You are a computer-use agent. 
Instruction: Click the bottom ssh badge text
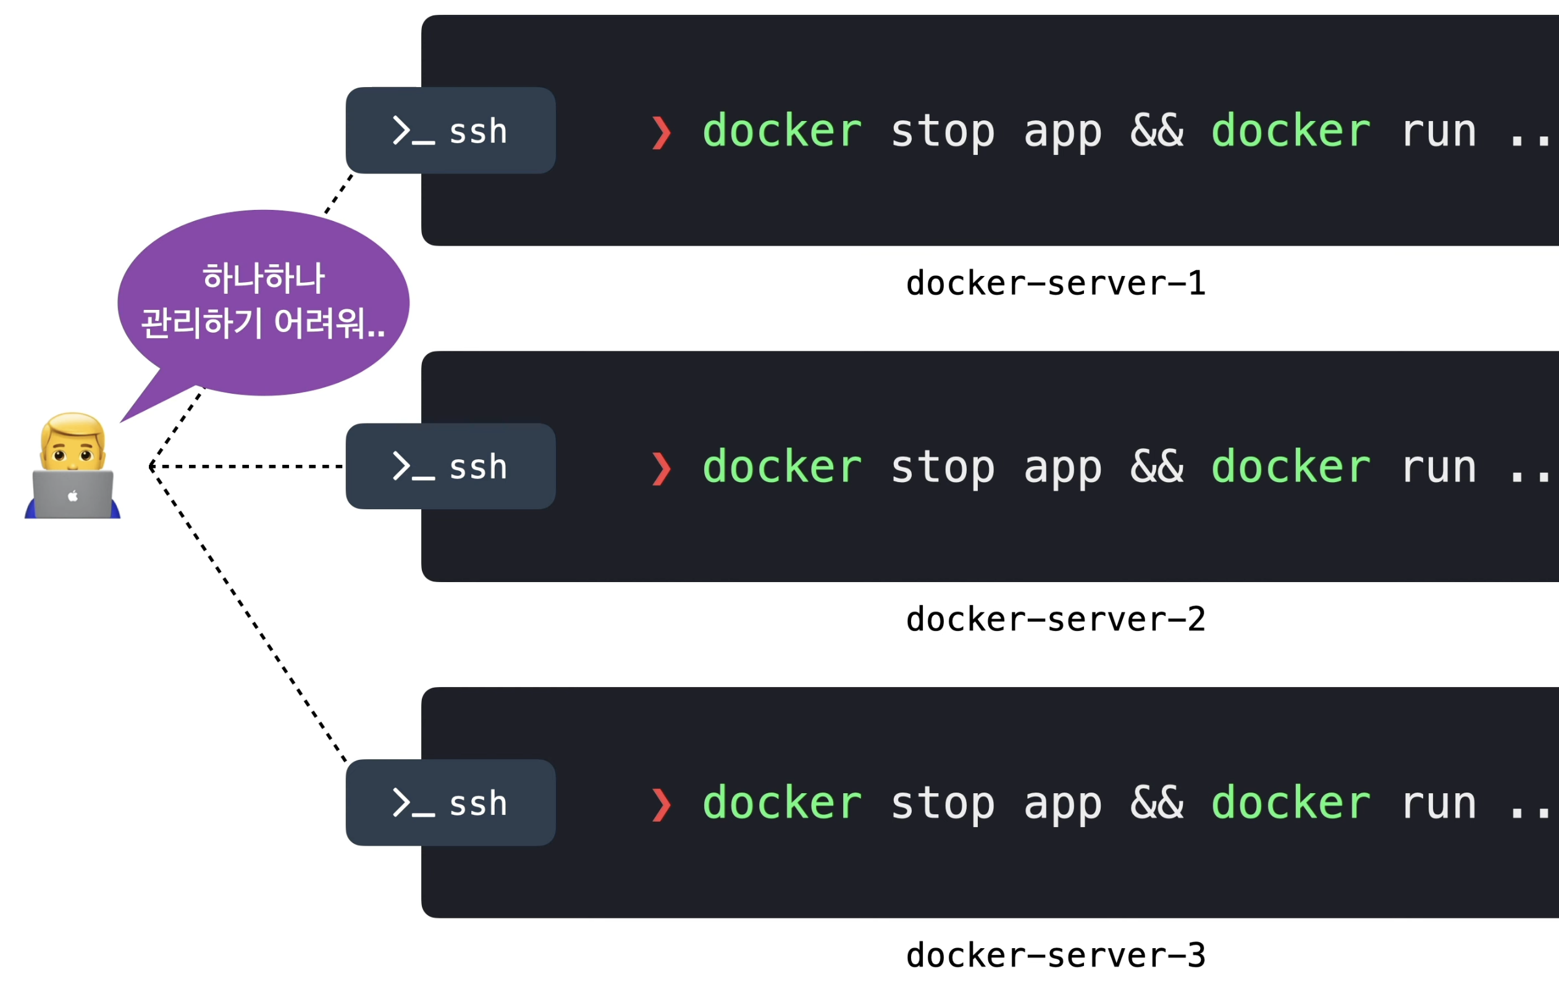point(477,803)
